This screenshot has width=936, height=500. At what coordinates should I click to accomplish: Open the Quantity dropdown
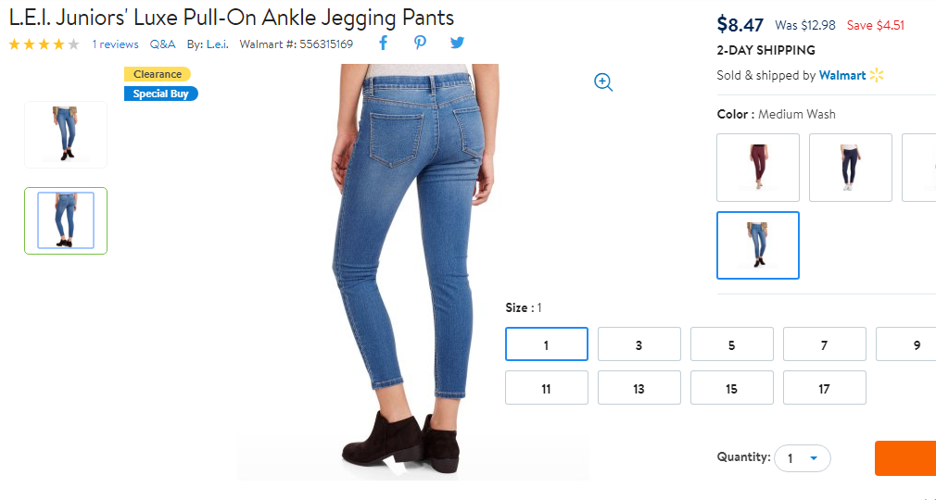click(803, 458)
